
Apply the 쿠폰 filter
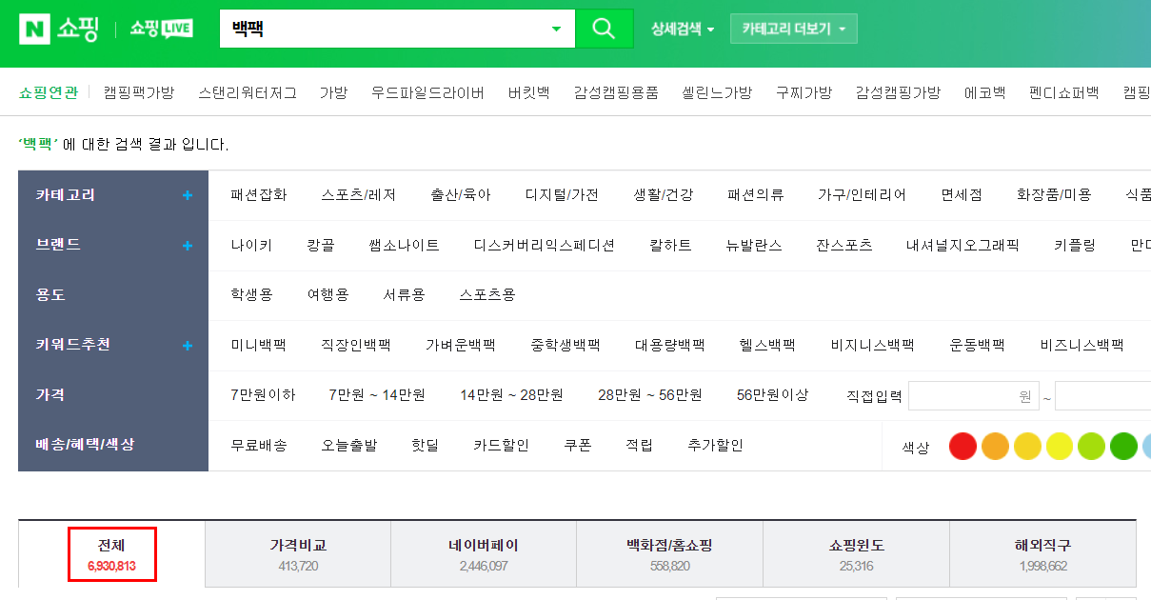tap(577, 446)
